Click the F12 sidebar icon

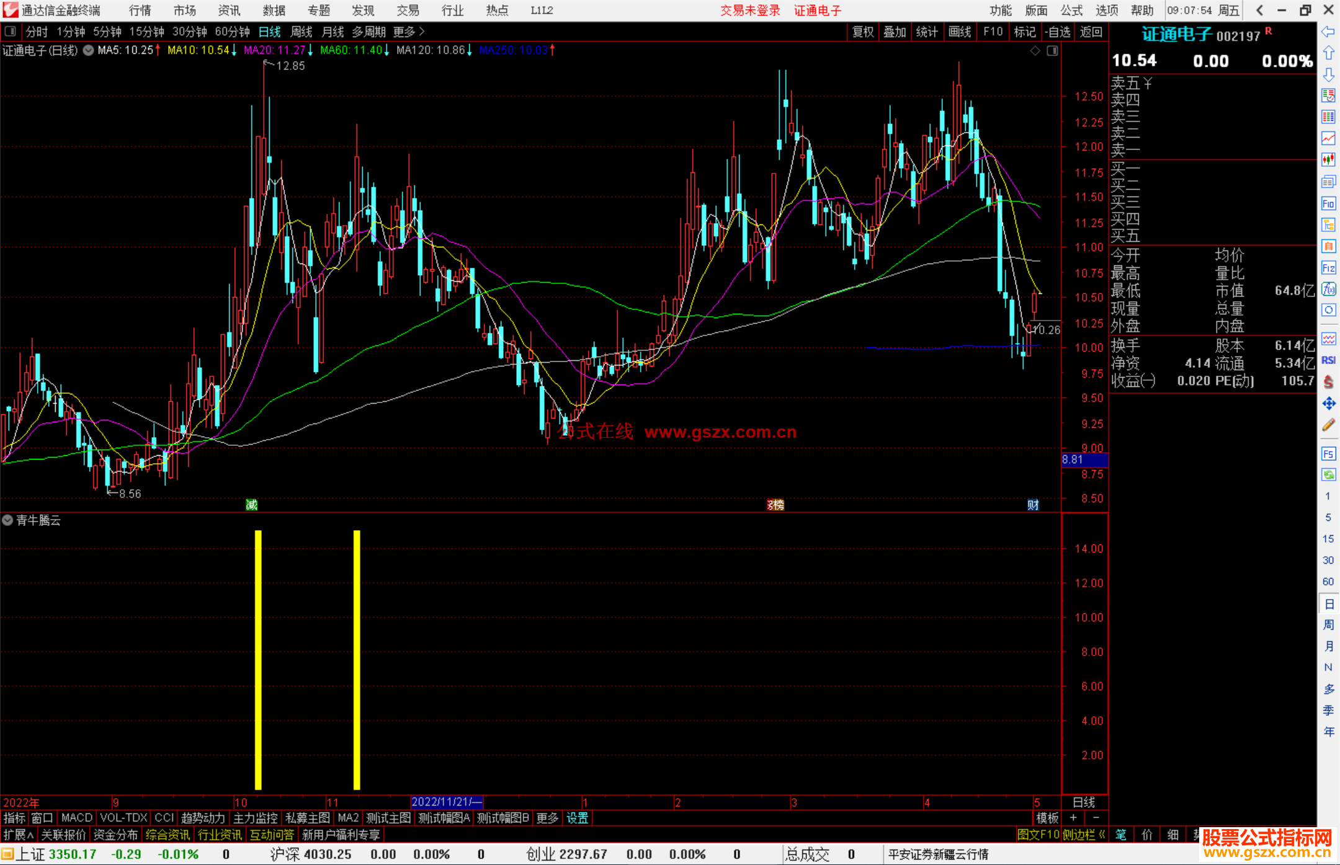point(1328,268)
